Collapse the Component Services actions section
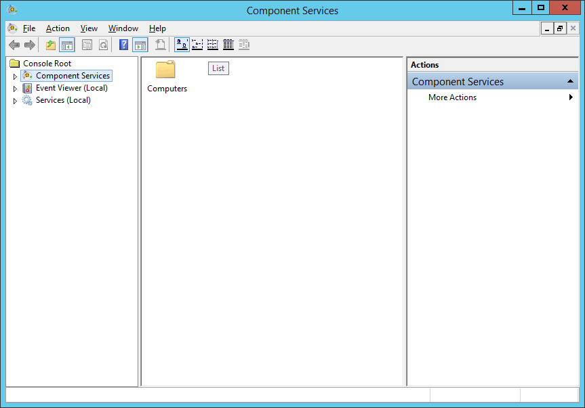Image resolution: width=585 pixels, height=408 pixels. [x=571, y=82]
